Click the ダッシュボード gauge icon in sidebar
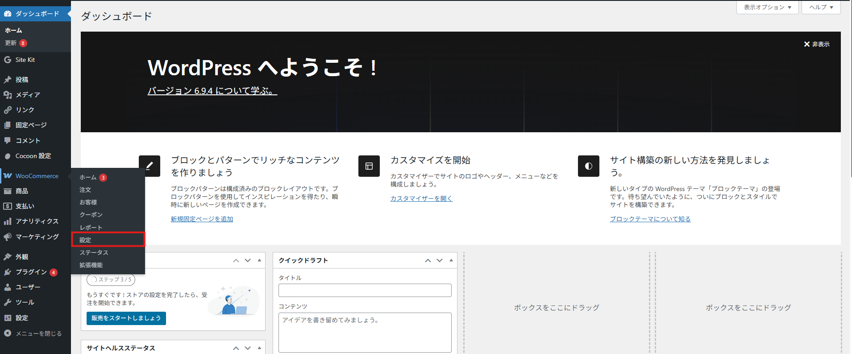 [8, 14]
